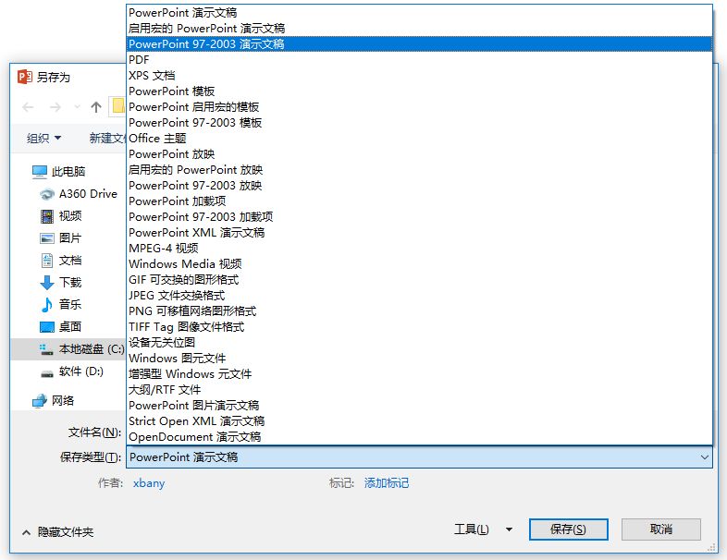
Task: Select PowerPoint 97-2003 加载项 entry
Action: 419,217
